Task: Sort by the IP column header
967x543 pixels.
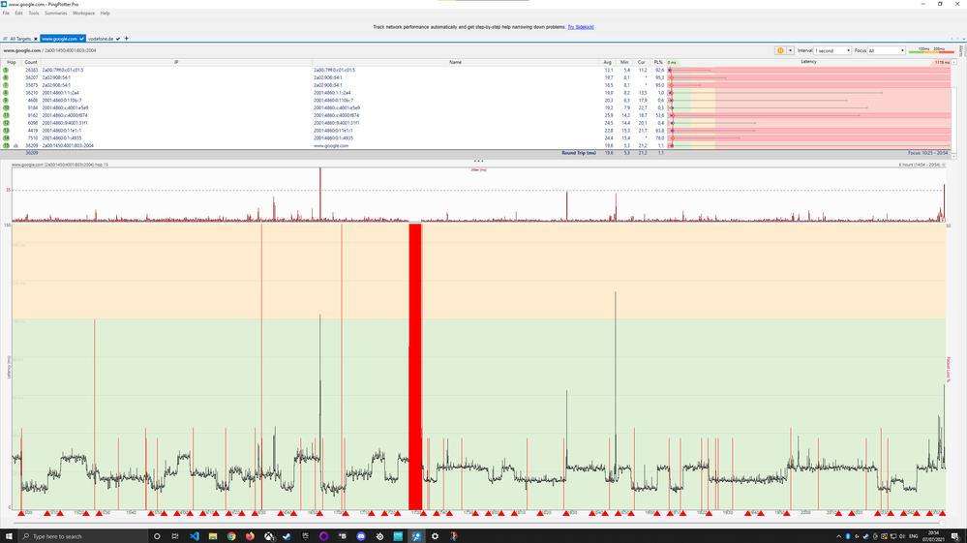Action: (176, 62)
